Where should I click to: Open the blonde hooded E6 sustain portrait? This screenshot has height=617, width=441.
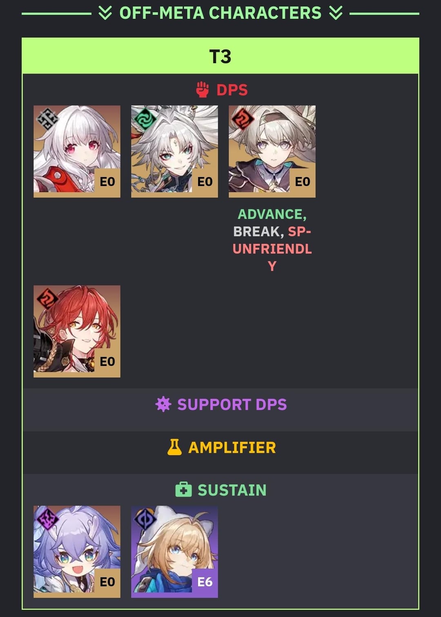[174, 552]
